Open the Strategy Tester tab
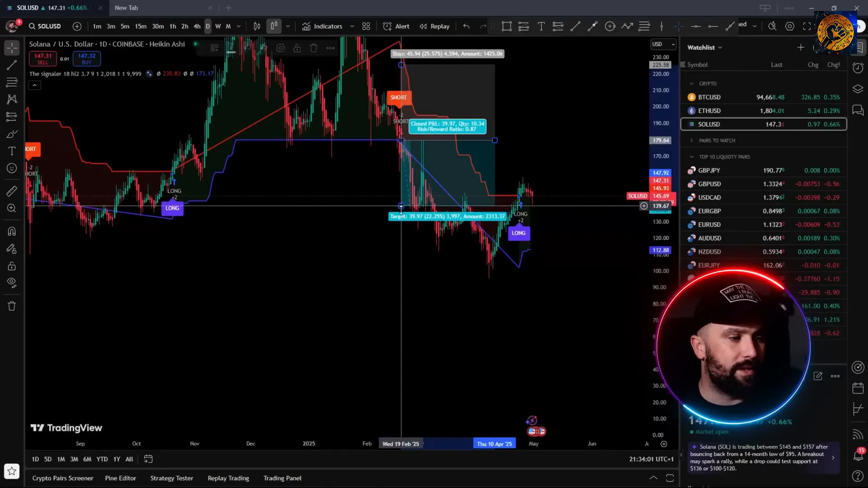This screenshot has height=488, width=868. [x=172, y=478]
